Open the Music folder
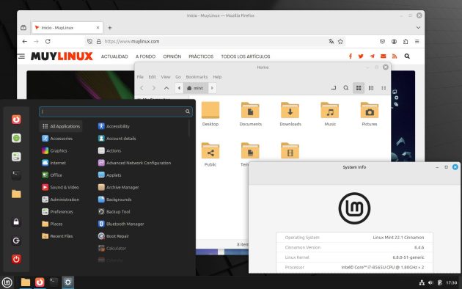This screenshot has width=462, height=289. (330, 114)
